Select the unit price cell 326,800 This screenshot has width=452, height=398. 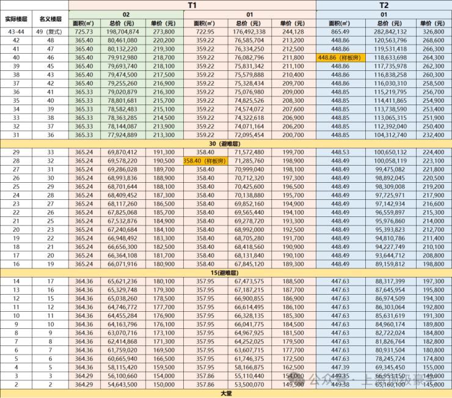[x=433, y=31]
